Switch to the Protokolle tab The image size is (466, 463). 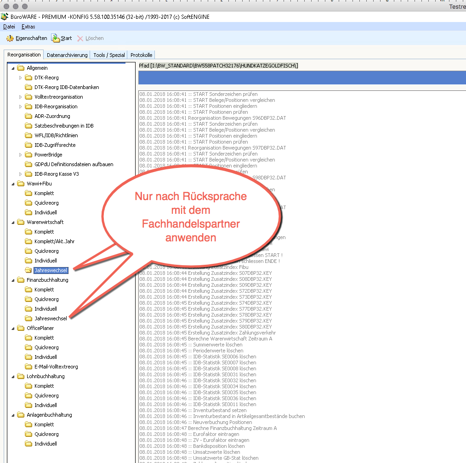pos(141,55)
